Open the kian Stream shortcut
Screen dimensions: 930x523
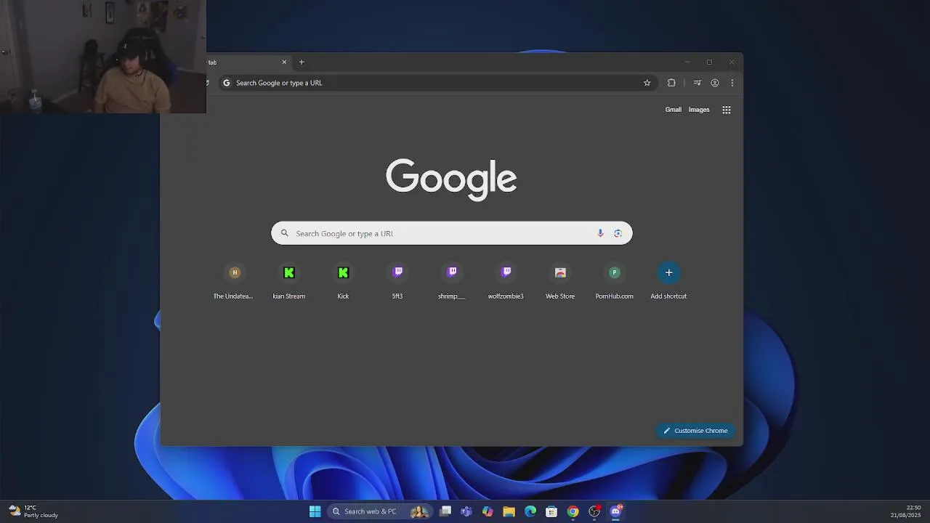[x=288, y=281]
